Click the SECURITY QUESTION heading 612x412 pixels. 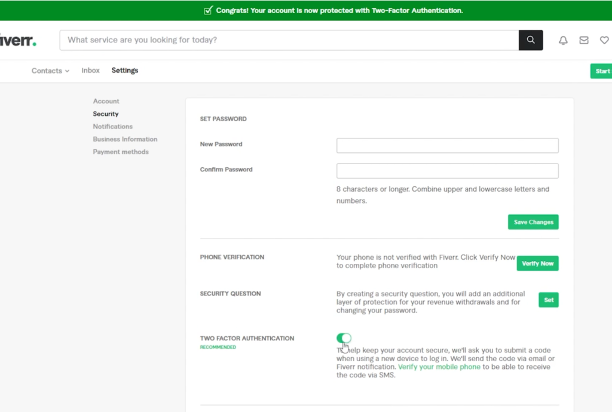pos(230,294)
